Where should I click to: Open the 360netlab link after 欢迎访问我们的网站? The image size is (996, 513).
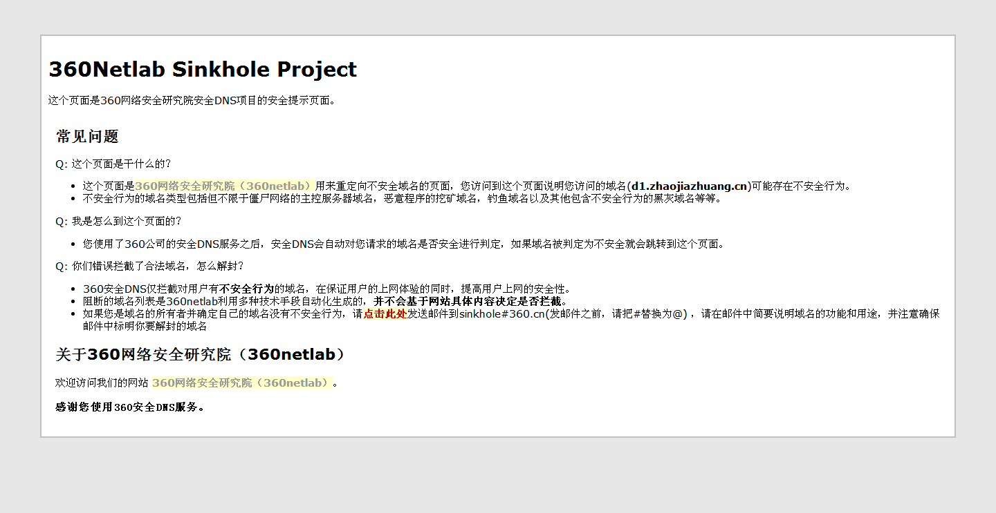pos(242,383)
